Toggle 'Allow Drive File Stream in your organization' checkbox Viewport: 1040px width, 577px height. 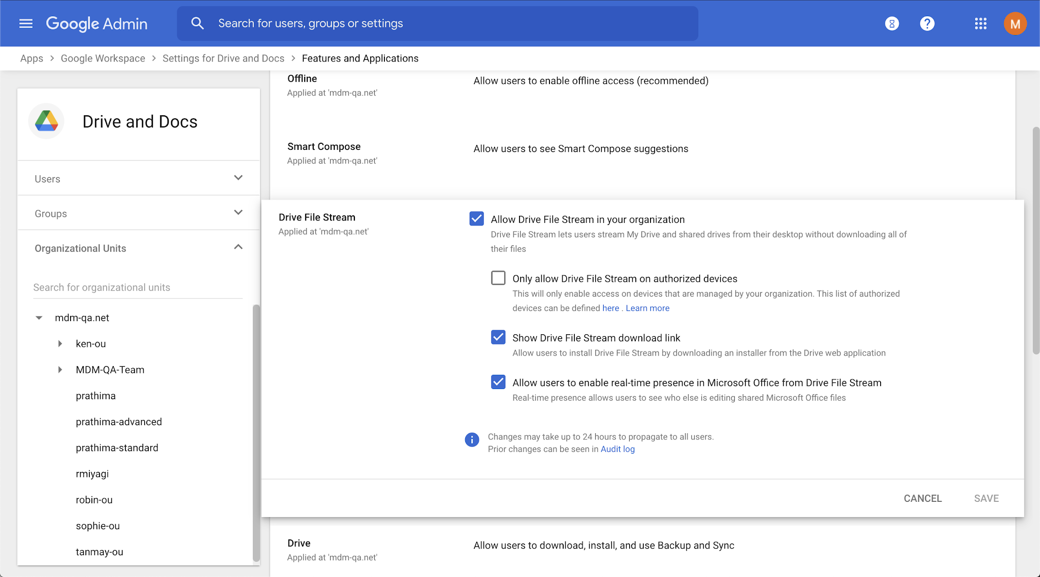475,218
